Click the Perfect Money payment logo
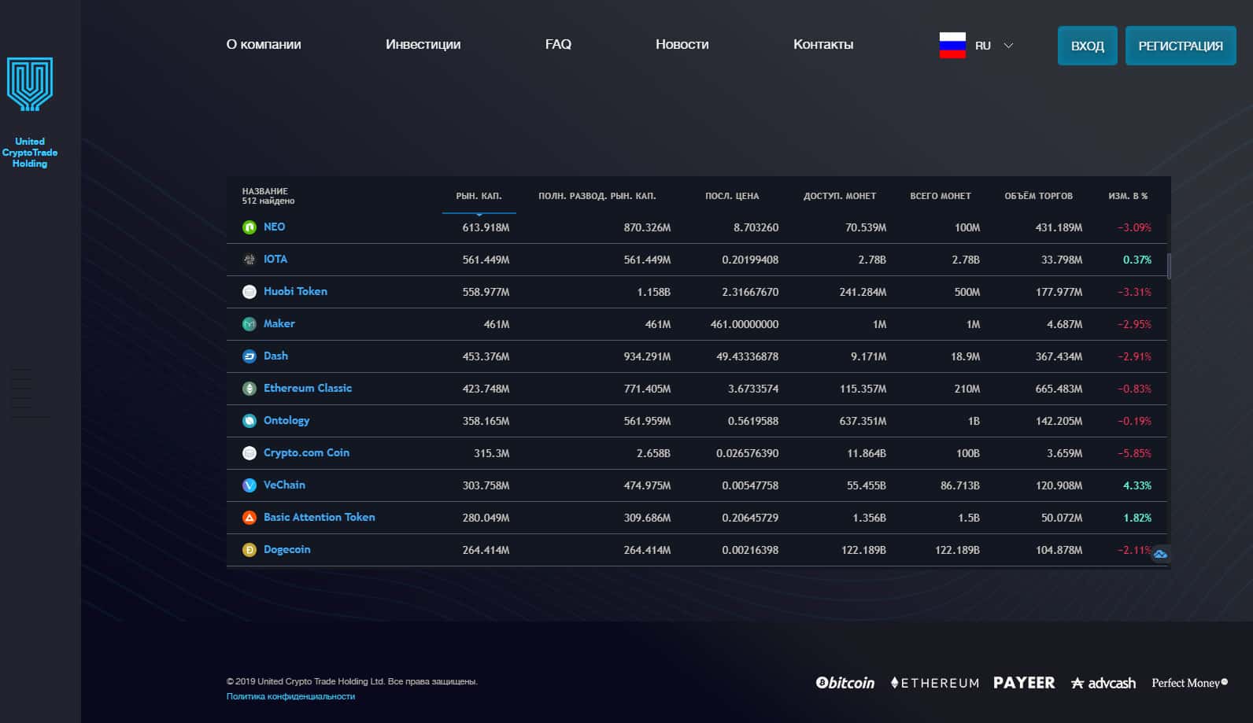Screen dimensions: 1253x723 tap(1190, 683)
